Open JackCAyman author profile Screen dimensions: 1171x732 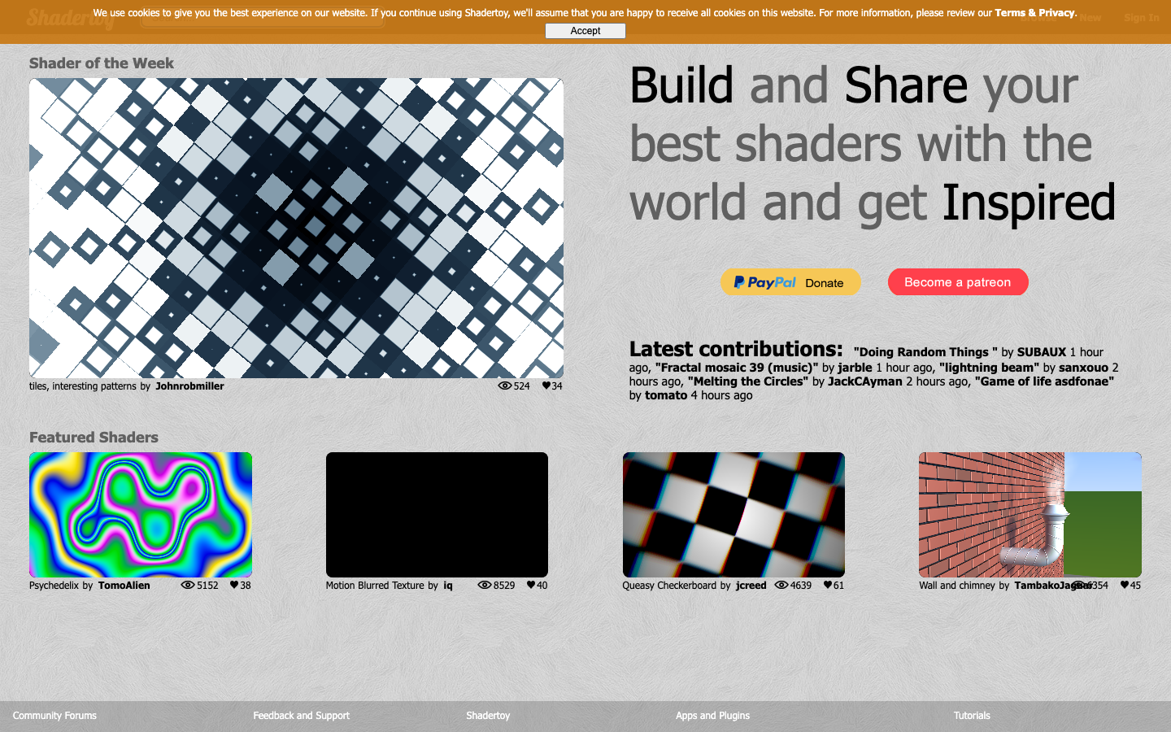(x=865, y=381)
